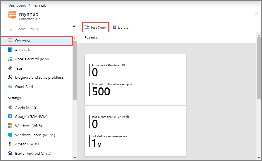This screenshot has height=161, width=262.
Task: Click the Amazon (ADM) logo icon
Action: 10,144
